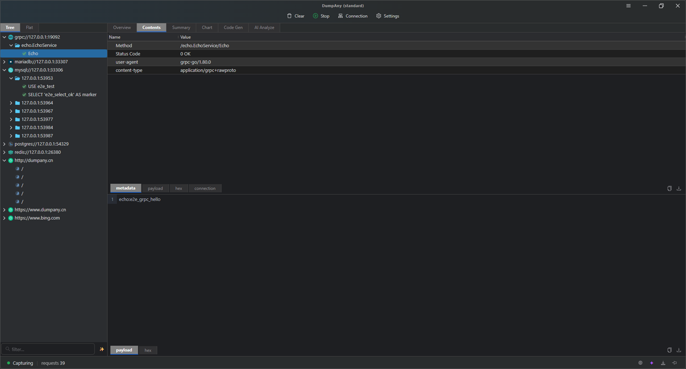The height and width of the screenshot is (369, 686).
Task: Expand the https://www.bing.com node
Action: tap(4, 218)
